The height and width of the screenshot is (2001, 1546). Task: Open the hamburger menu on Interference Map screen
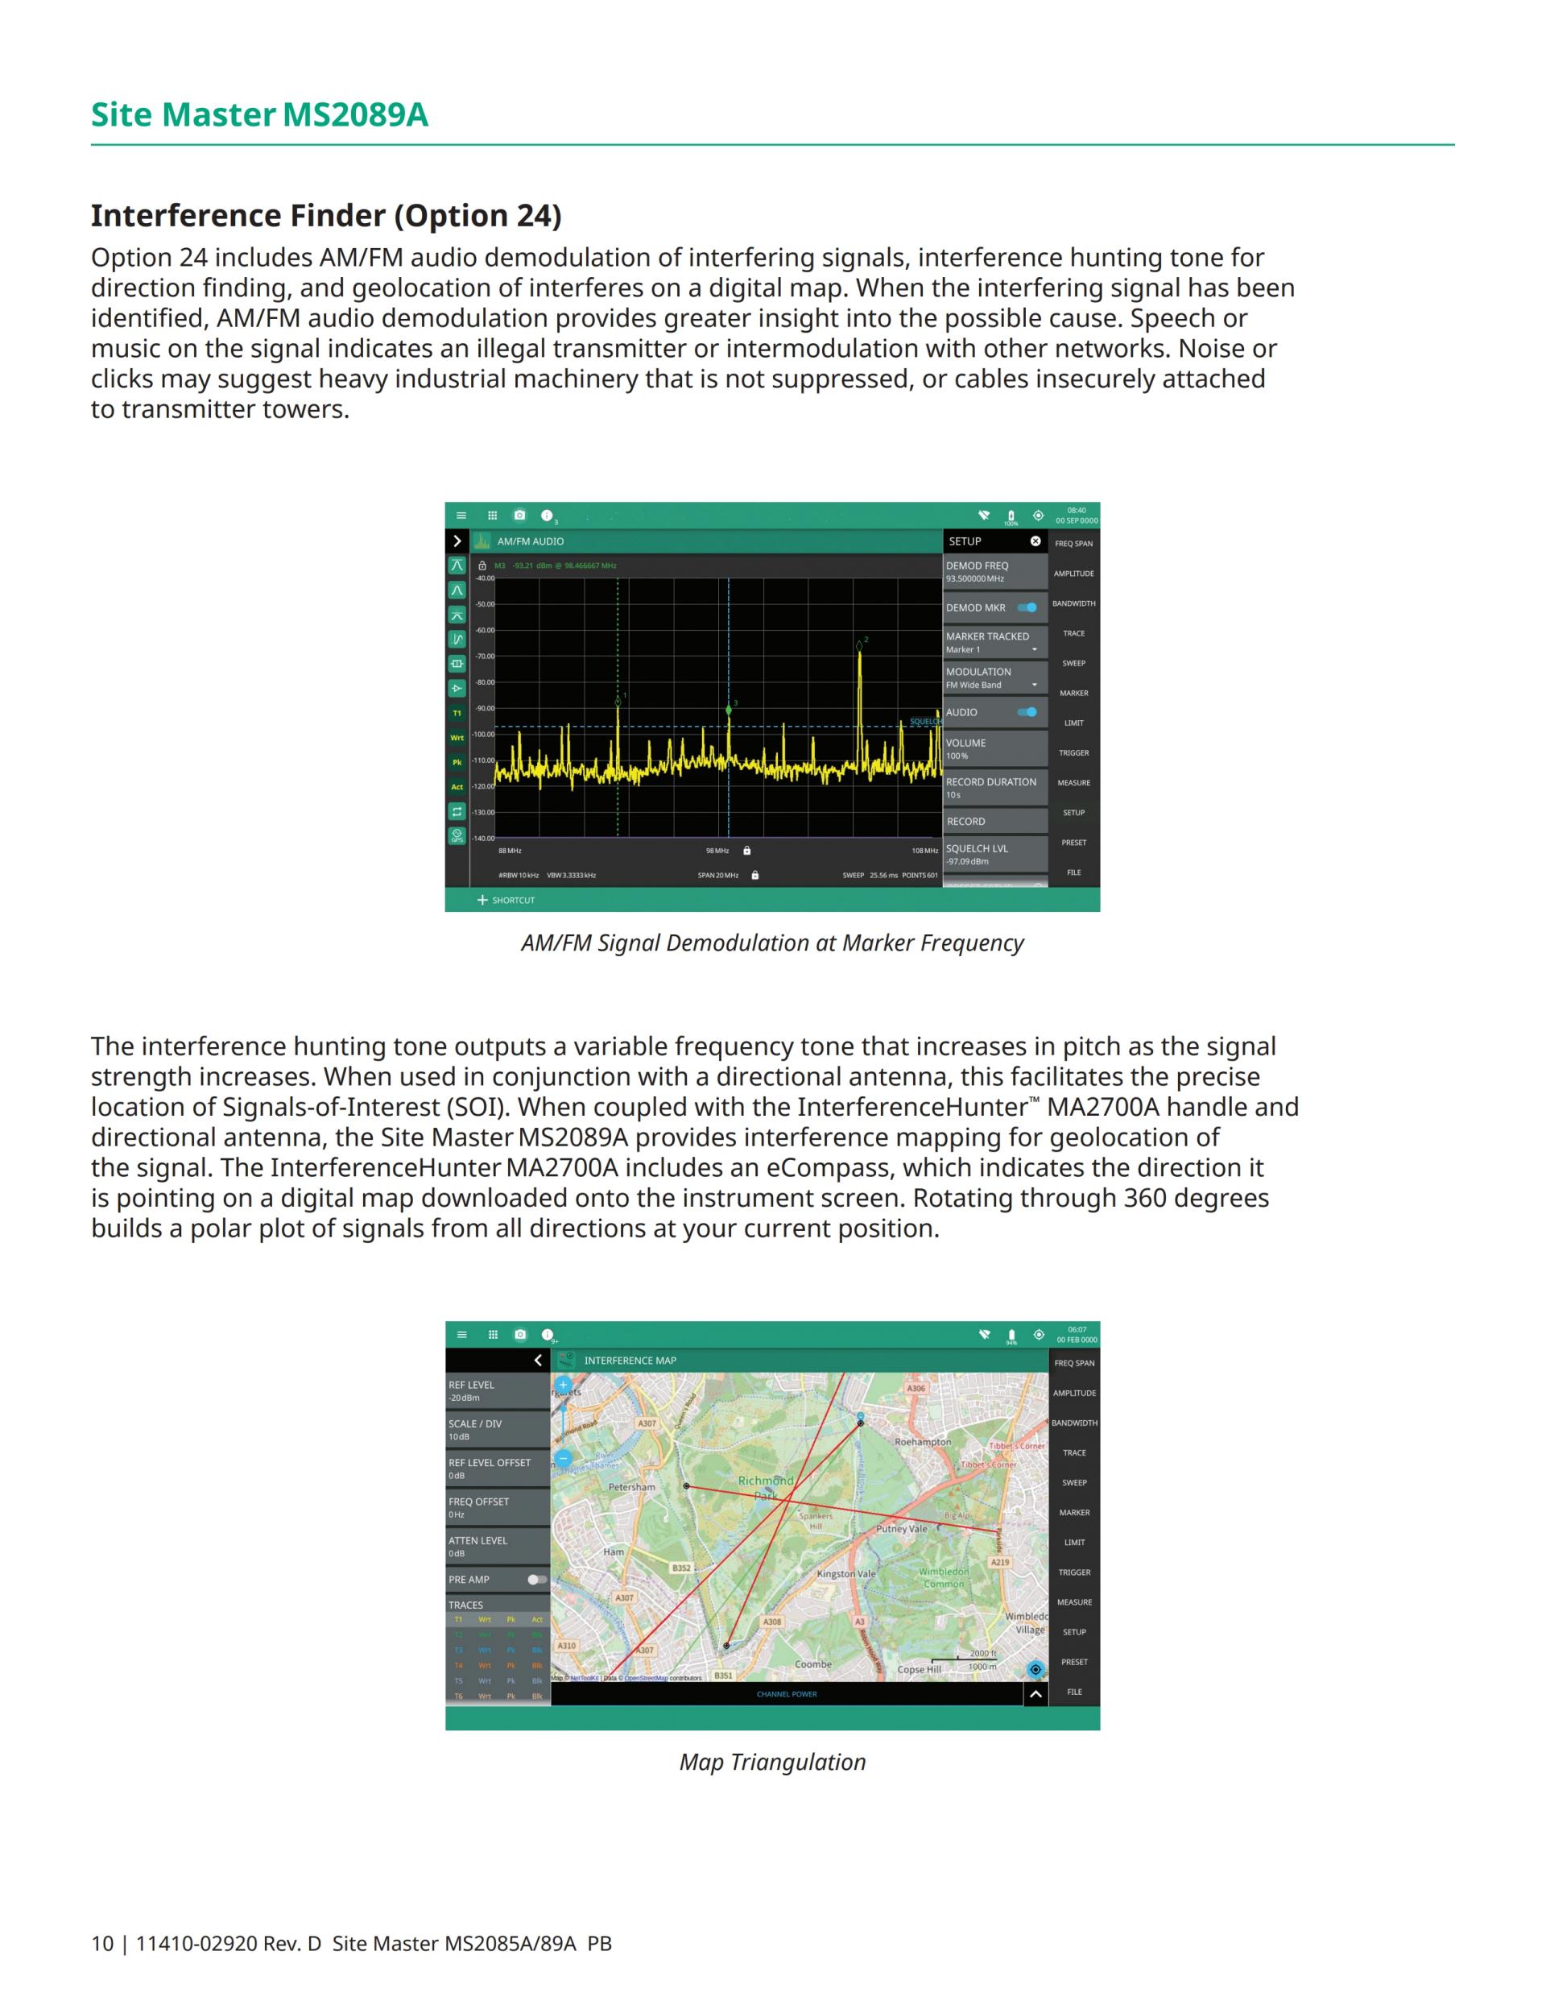pos(461,1335)
